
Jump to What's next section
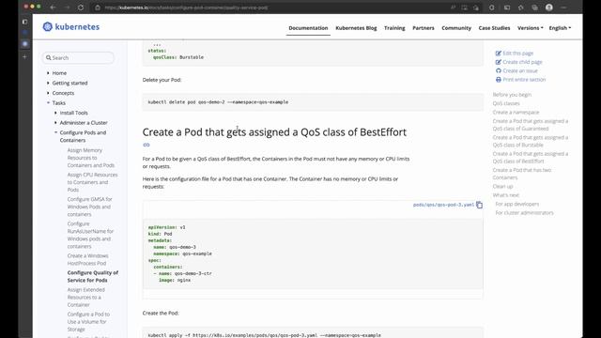505,195
